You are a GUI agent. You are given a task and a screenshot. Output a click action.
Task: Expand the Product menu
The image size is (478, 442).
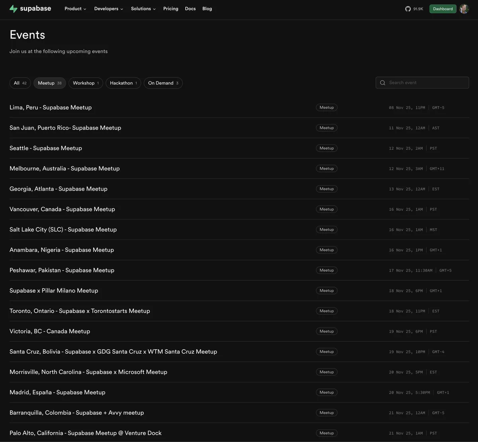75,9
